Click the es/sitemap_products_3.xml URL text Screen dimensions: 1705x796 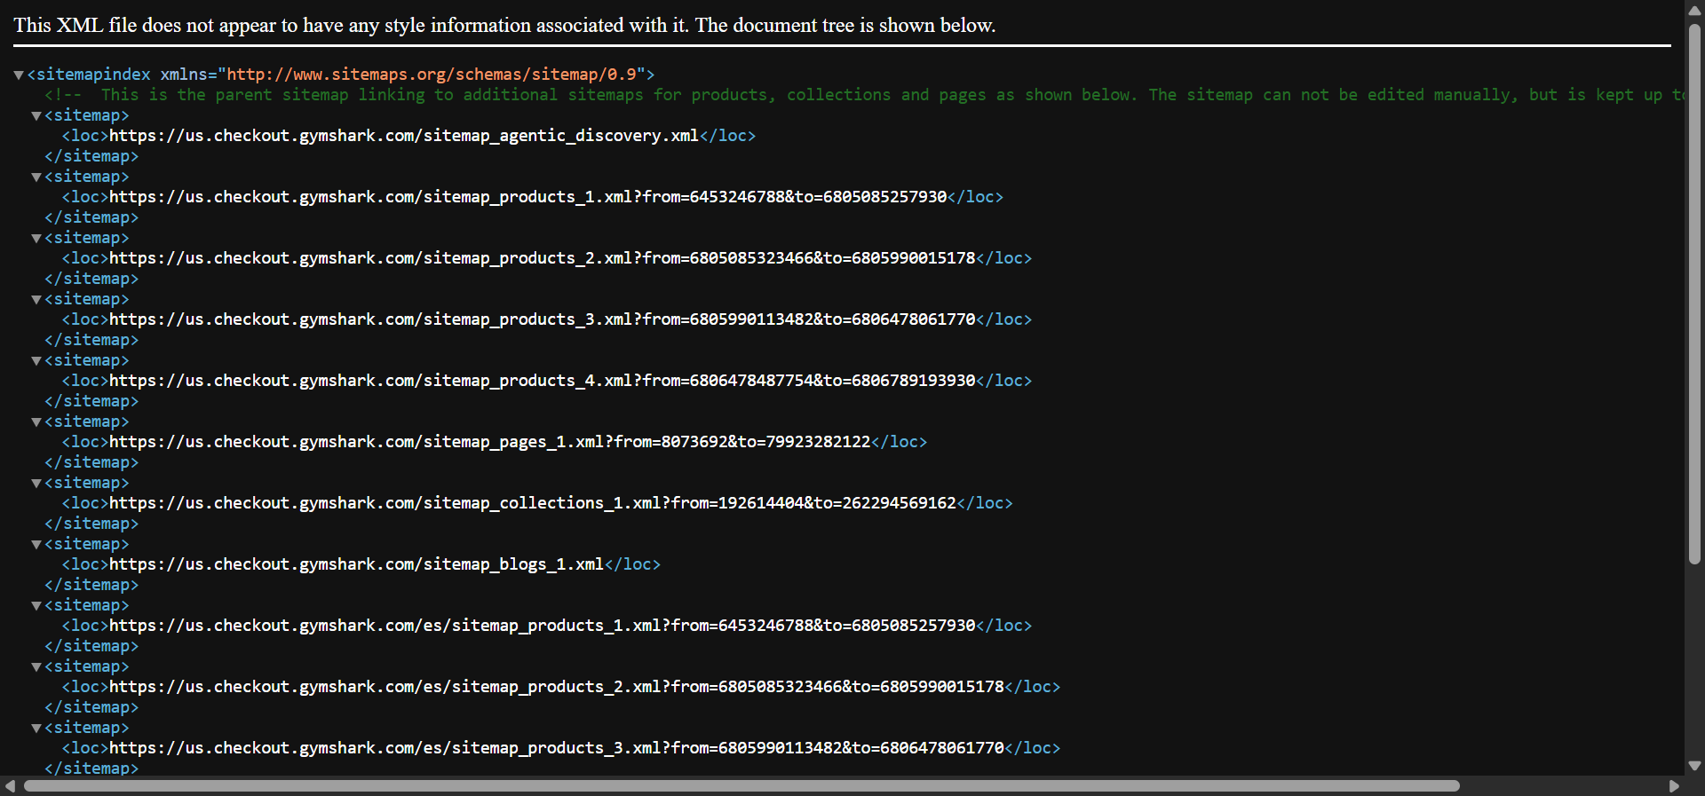coord(556,748)
